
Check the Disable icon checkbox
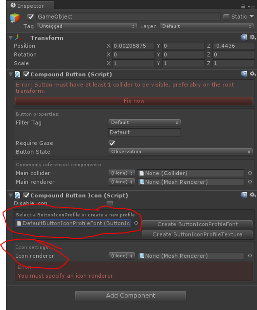click(x=110, y=203)
